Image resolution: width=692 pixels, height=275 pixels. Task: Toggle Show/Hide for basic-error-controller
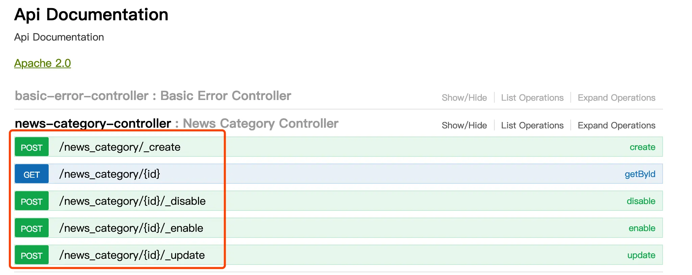click(464, 98)
